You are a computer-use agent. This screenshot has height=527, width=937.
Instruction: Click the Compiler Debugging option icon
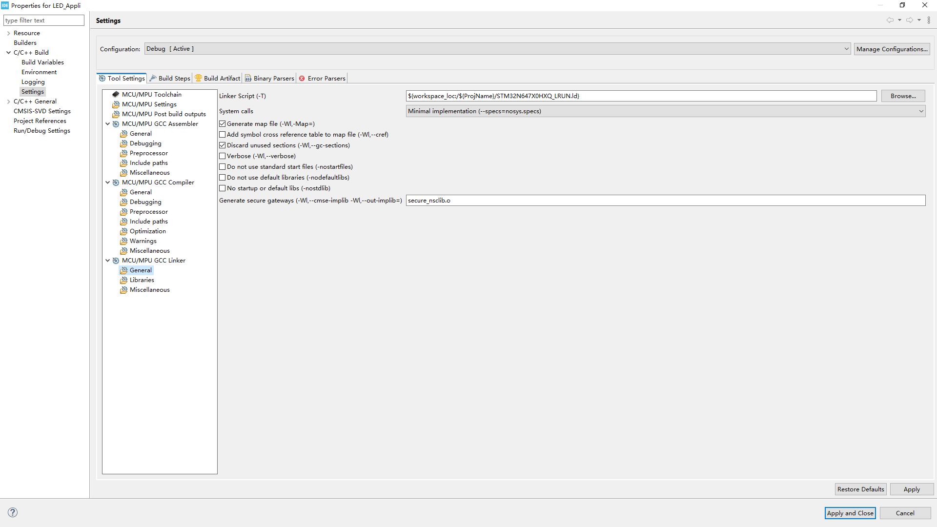click(x=123, y=202)
